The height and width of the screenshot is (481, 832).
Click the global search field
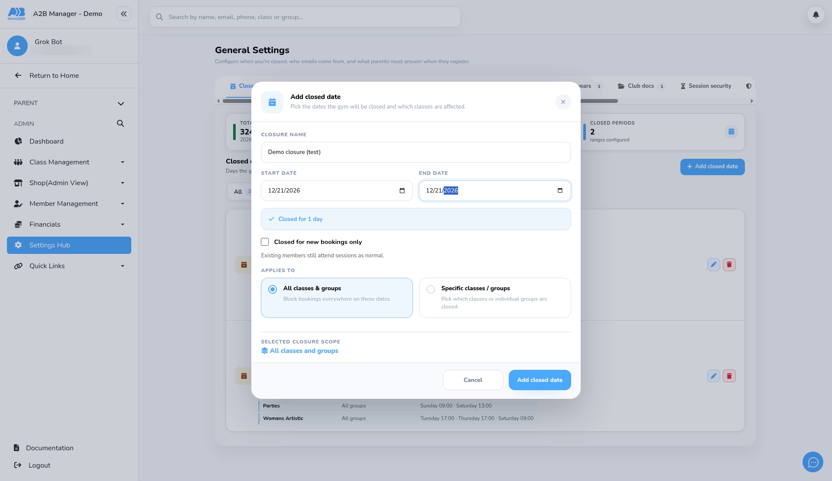tap(305, 17)
